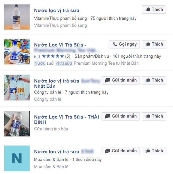
Task: Like the first Nước lọc vị trà sữa page
Action: tap(154, 10)
